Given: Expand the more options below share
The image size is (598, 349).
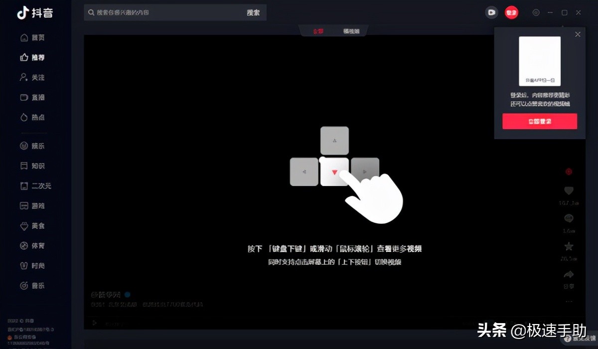Looking at the screenshot, I should 569,301.
